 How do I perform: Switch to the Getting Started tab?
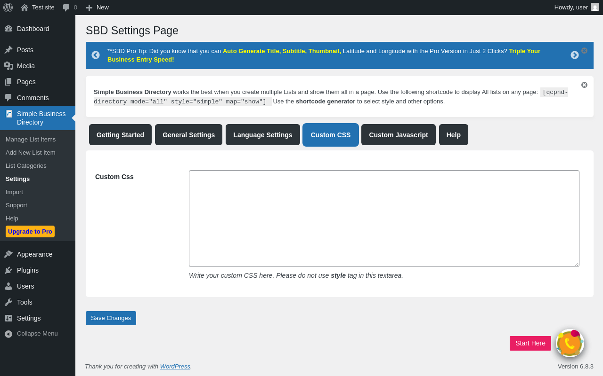click(x=120, y=135)
